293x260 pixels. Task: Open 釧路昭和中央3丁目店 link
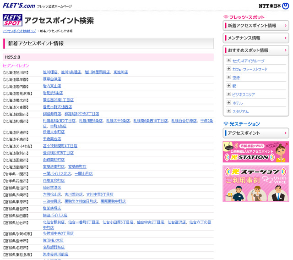coord(82,114)
